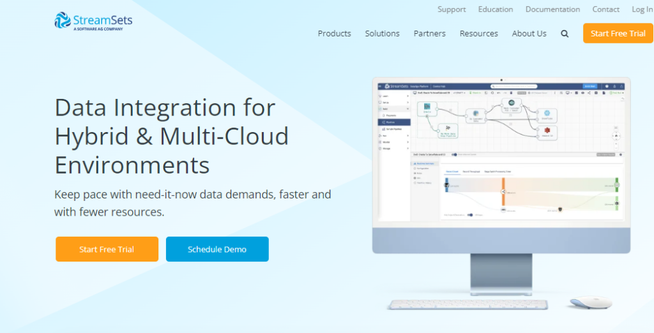This screenshot has height=333, width=654.
Task: Click the StreamSets logo
Action: pyautogui.click(x=93, y=21)
